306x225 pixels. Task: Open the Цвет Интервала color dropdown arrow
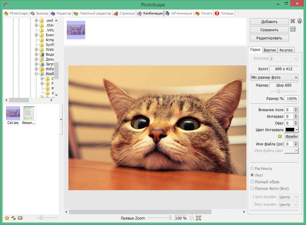(297, 130)
